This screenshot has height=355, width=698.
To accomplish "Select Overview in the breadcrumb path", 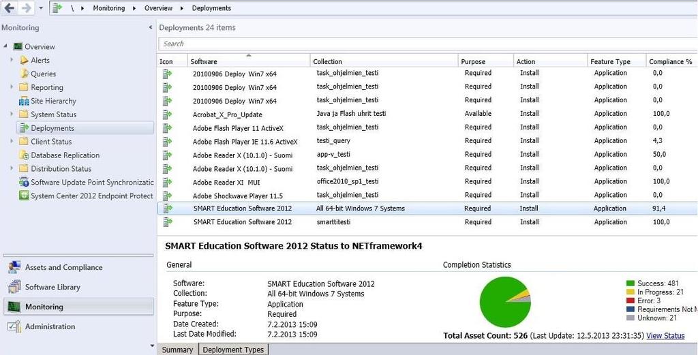I will coord(158,8).
